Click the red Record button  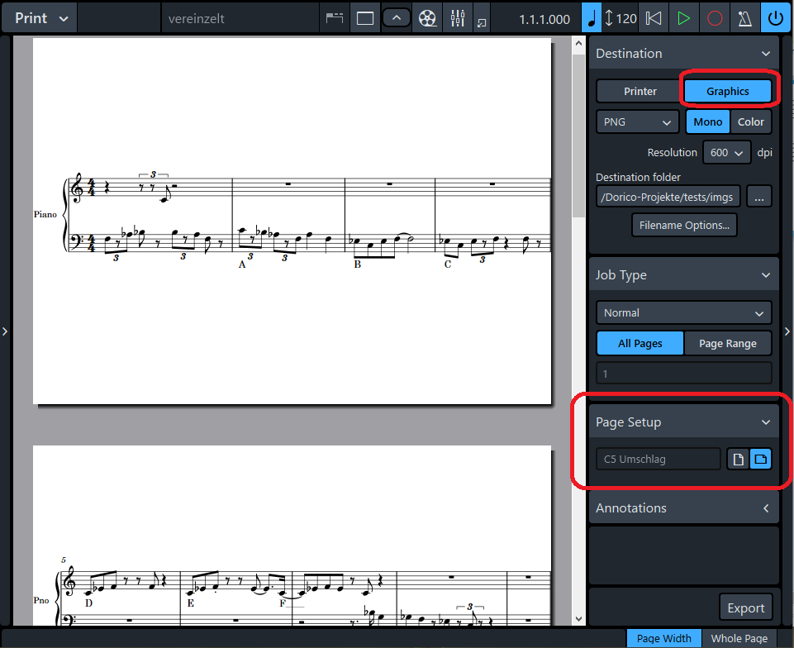click(715, 19)
